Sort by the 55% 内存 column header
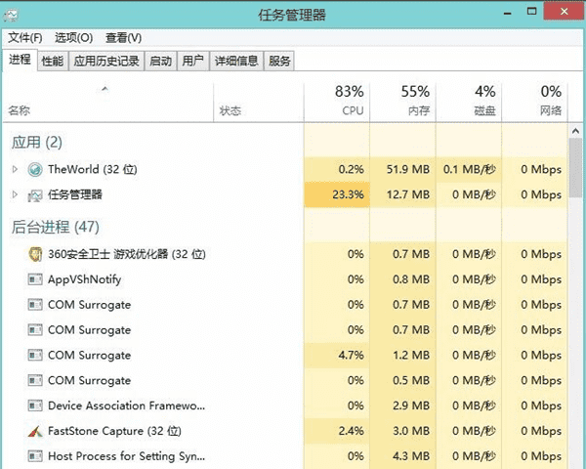586x469 pixels. tap(402, 102)
